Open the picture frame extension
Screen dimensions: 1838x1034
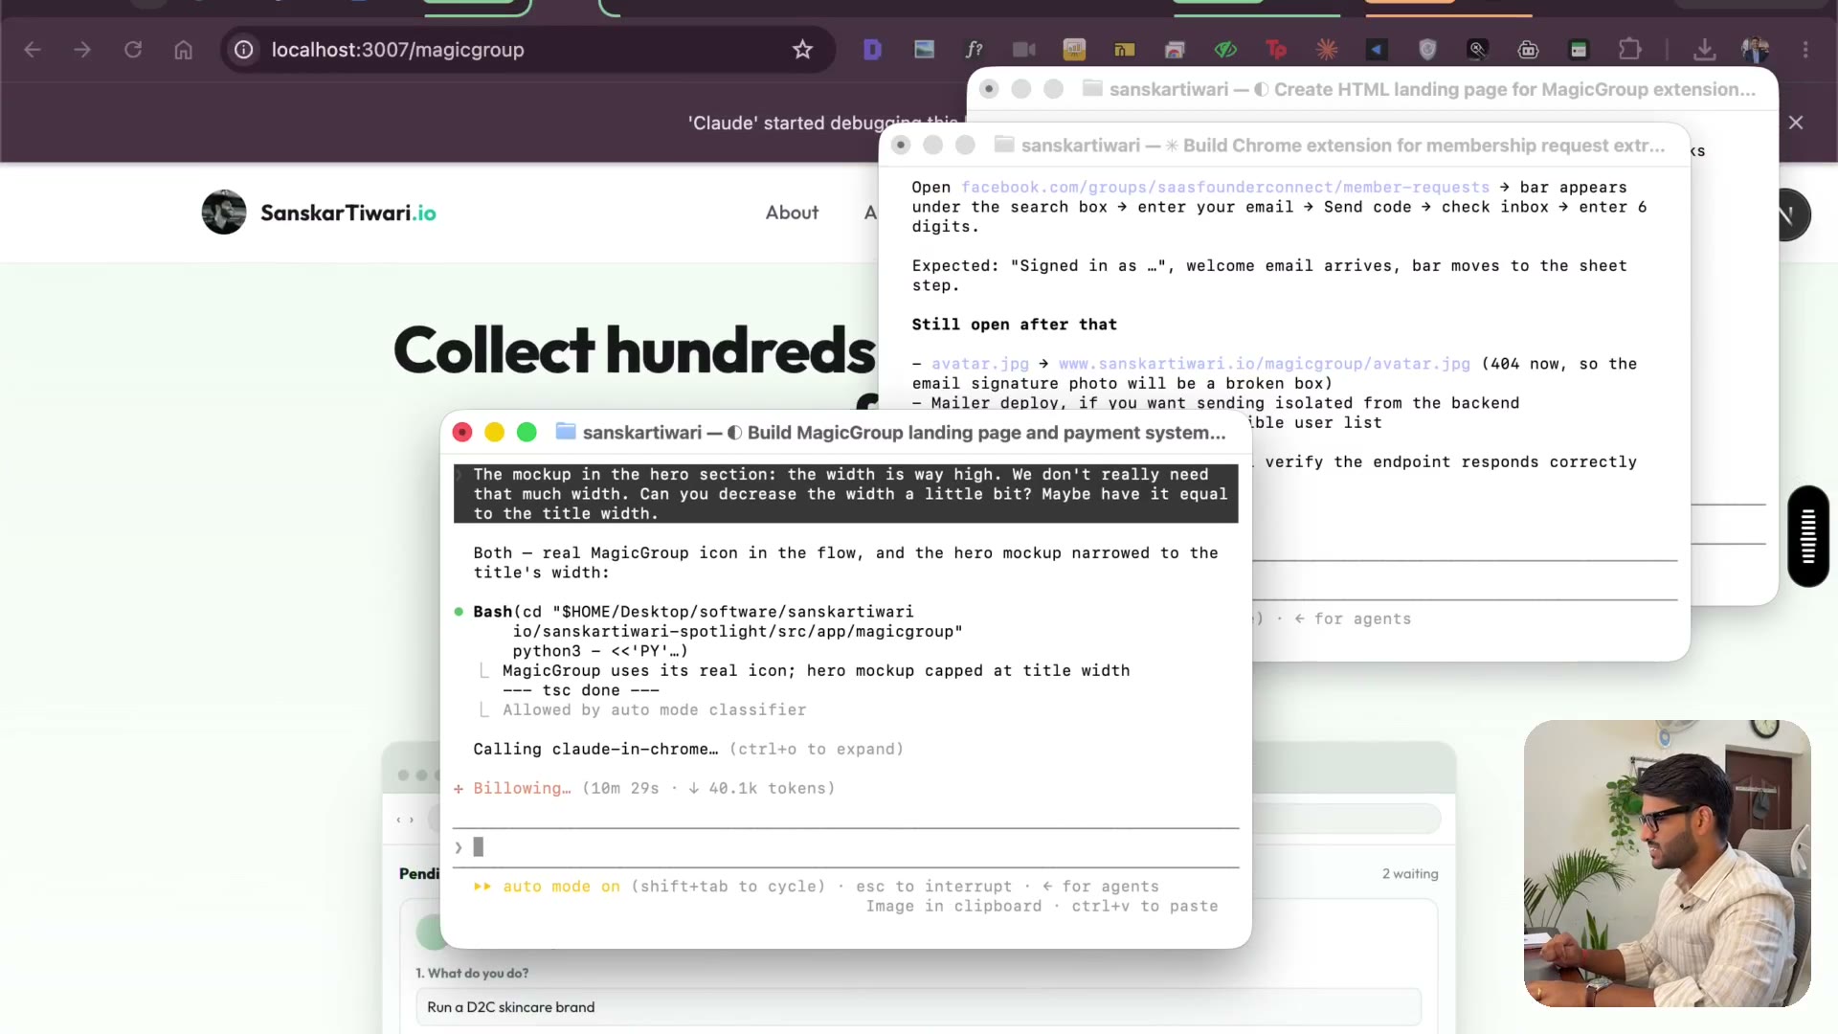coord(924,50)
